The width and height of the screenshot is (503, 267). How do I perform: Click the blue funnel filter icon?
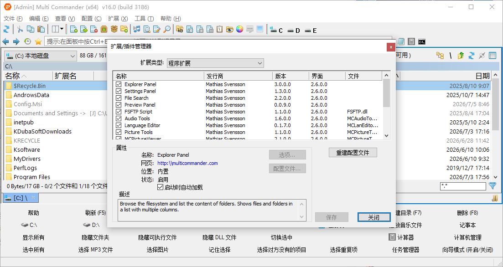tap(493, 186)
